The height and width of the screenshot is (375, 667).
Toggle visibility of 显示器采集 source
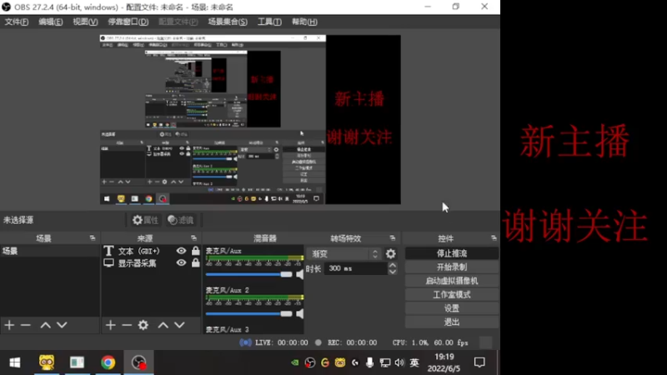[181, 263]
